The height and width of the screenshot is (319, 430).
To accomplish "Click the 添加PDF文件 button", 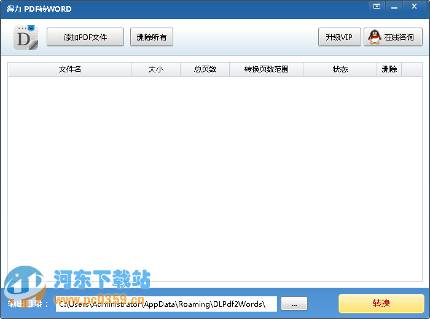I will (85, 37).
